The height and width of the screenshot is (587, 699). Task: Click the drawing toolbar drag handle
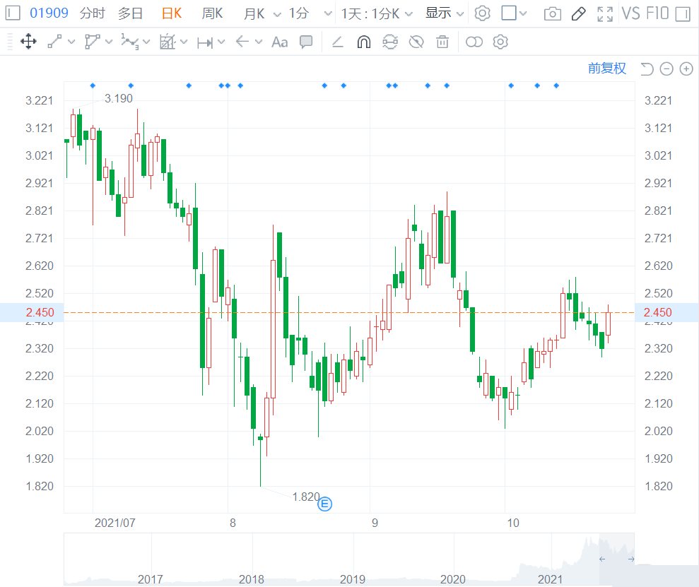[10, 42]
